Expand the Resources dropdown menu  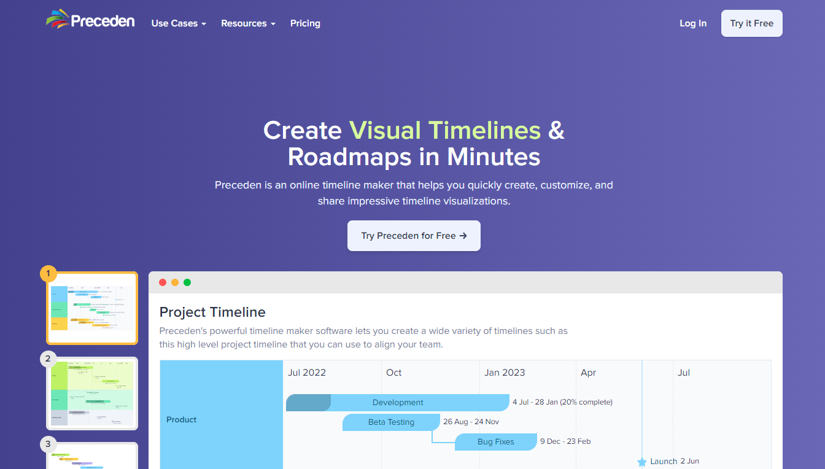point(248,23)
